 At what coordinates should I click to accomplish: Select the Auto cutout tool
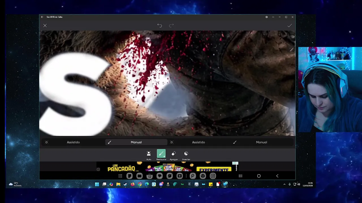click(149, 155)
